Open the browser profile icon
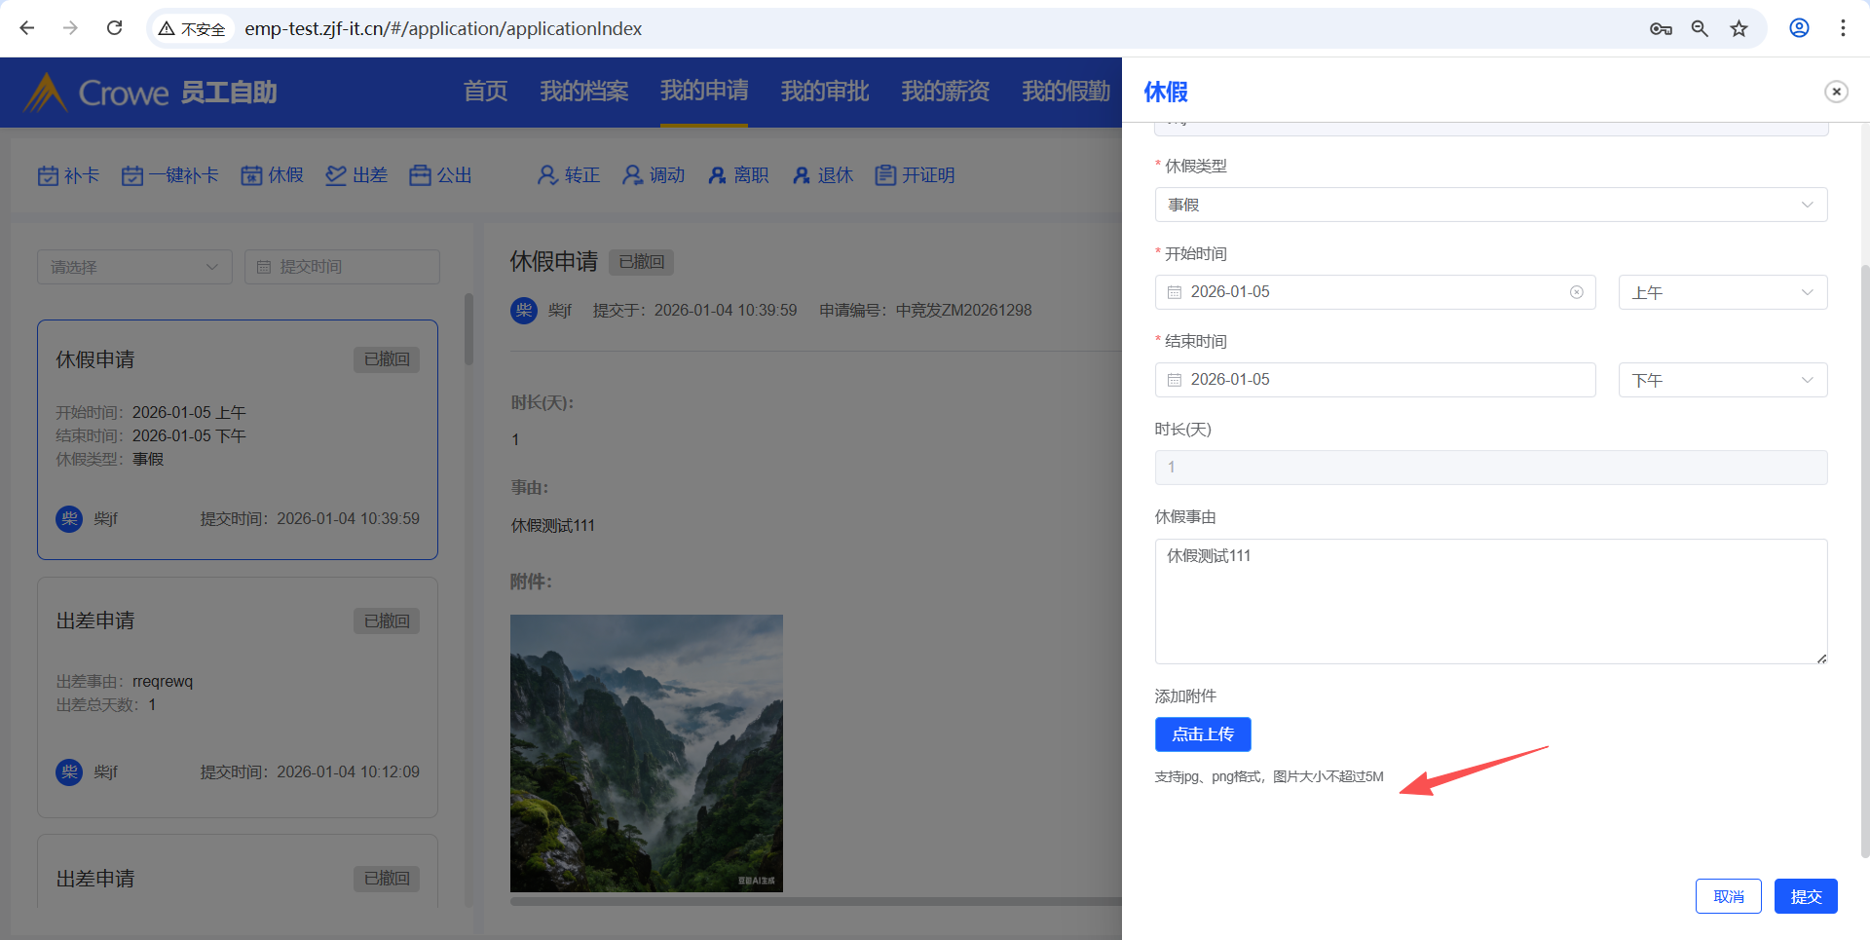The width and height of the screenshot is (1870, 940). [x=1799, y=28]
